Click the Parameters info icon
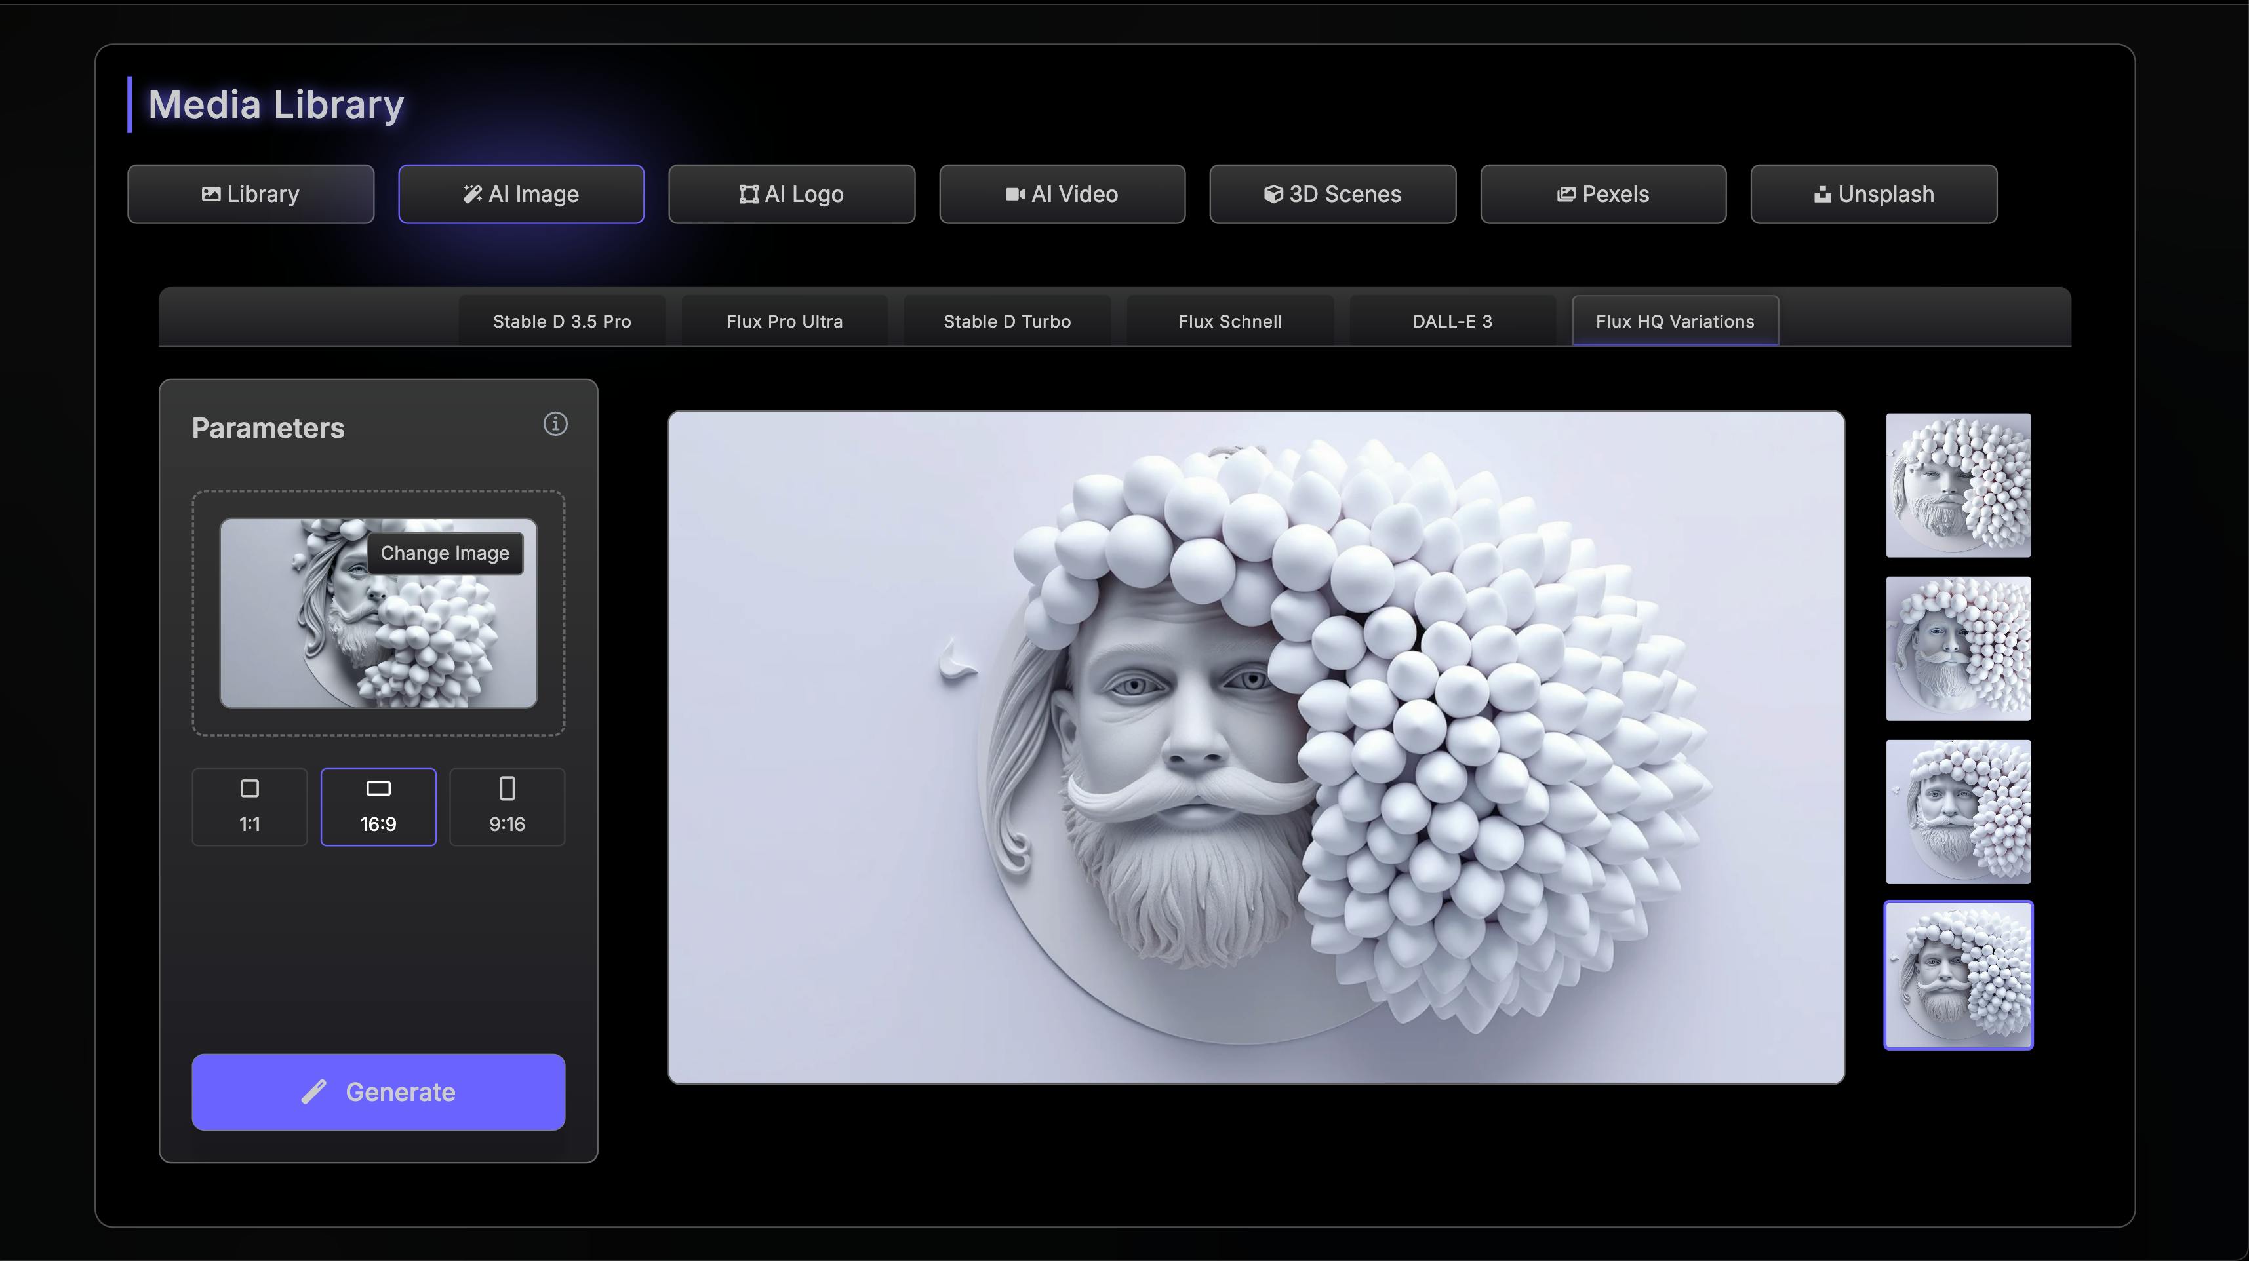The width and height of the screenshot is (2249, 1261). click(x=555, y=424)
